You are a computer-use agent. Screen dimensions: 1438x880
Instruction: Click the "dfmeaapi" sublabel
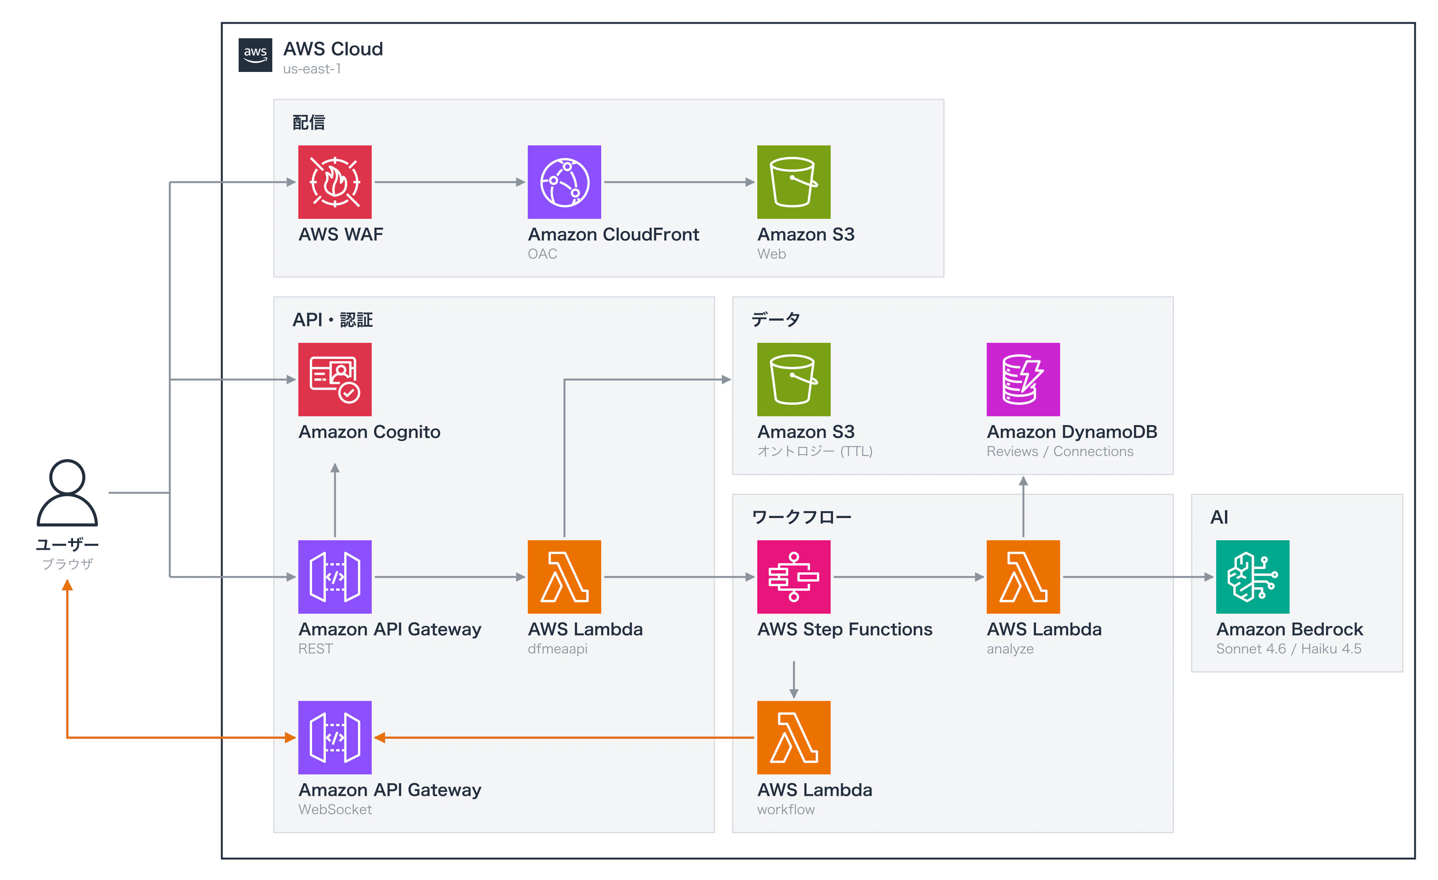pyautogui.click(x=557, y=649)
